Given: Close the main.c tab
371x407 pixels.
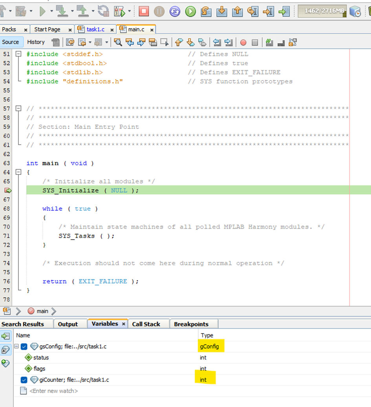Looking at the screenshot, I should tap(152, 30).
